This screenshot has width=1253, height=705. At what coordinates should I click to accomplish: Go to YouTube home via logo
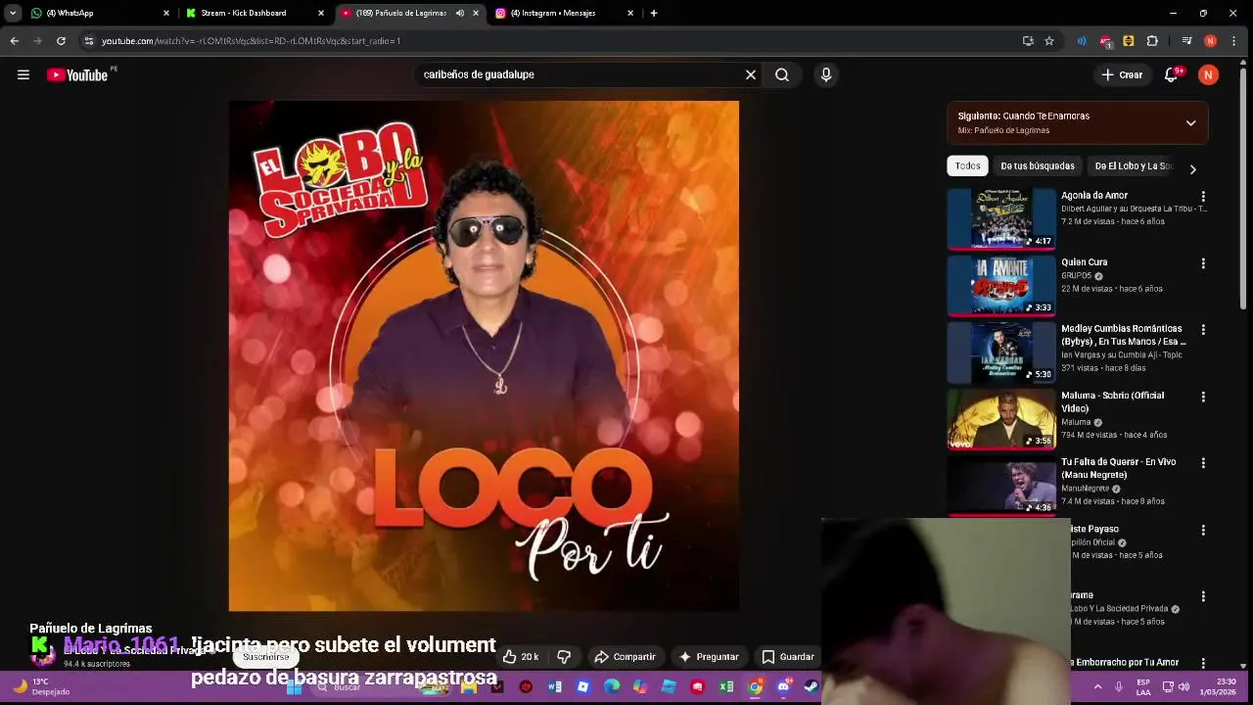(77, 74)
